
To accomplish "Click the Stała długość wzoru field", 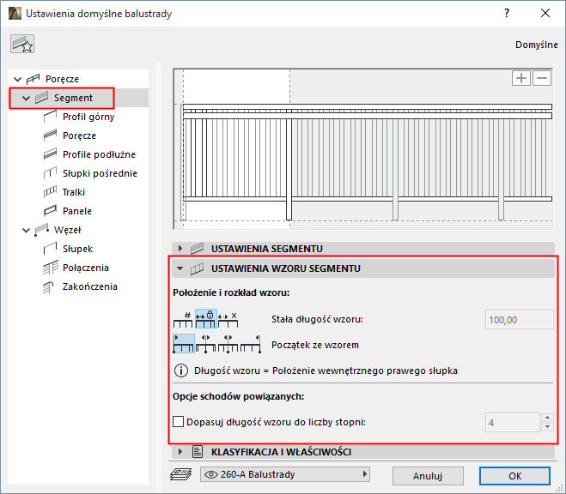I will (519, 320).
